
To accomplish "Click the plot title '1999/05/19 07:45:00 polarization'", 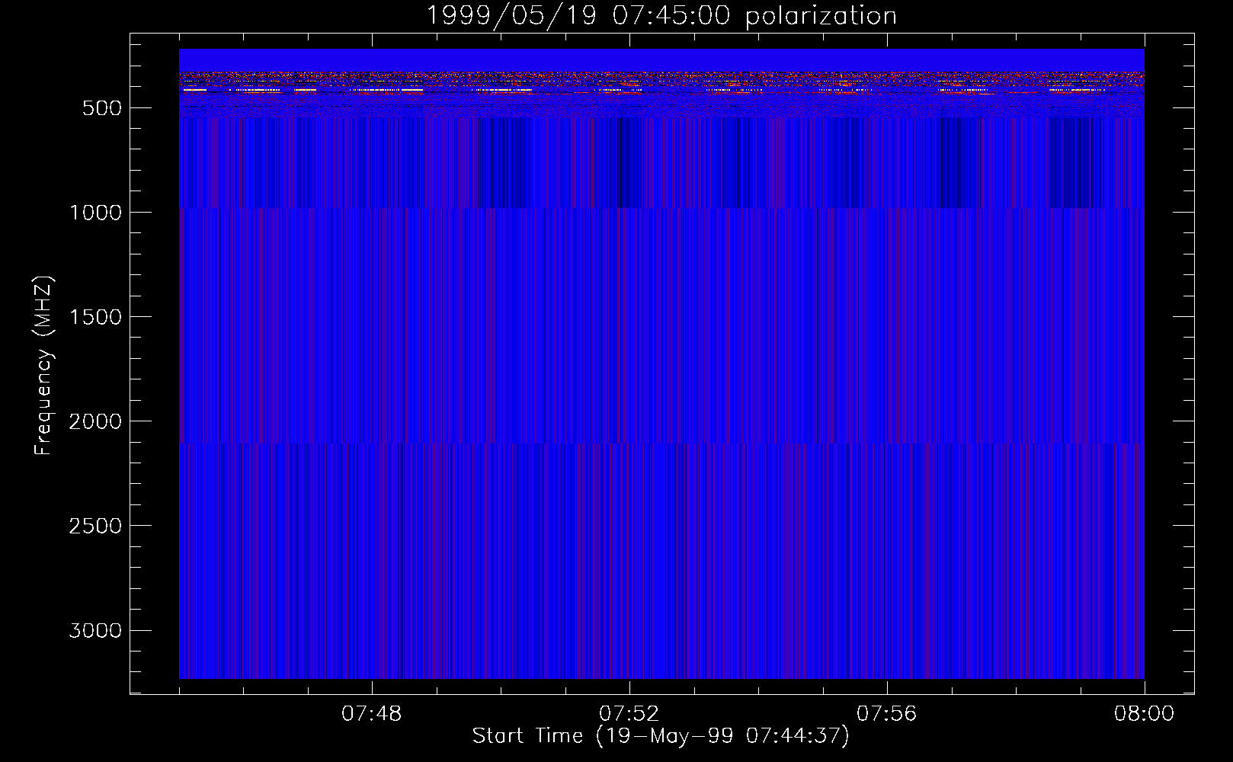I will click(x=661, y=16).
